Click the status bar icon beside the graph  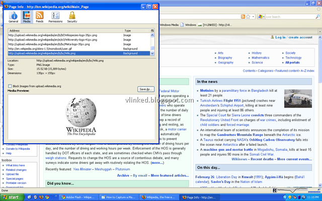tap(275, 190)
